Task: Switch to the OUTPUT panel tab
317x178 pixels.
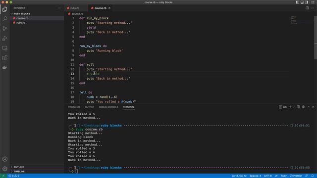Action: coord(89,107)
